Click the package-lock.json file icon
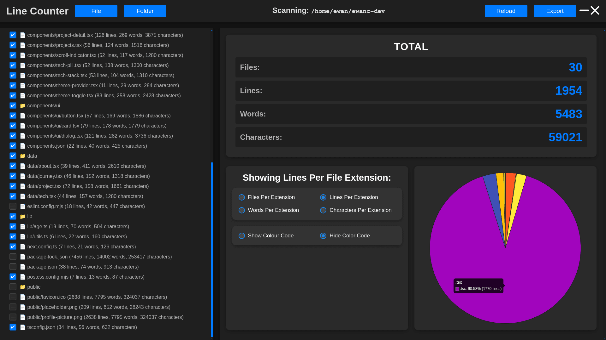Viewport: 606px width, 340px height. (23, 257)
